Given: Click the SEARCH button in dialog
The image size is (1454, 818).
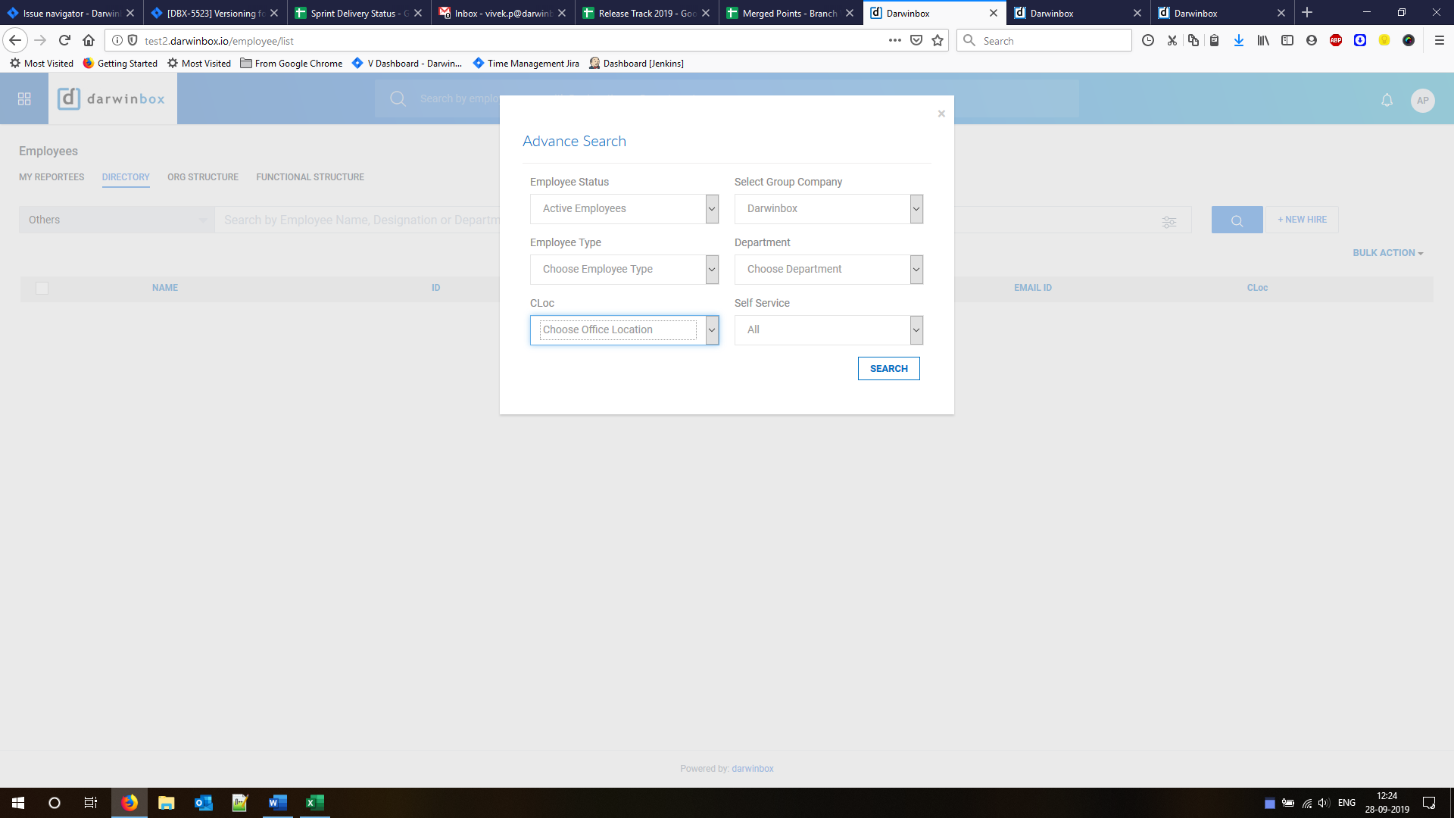Looking at the screenshot, I should [x=888, y=369].
